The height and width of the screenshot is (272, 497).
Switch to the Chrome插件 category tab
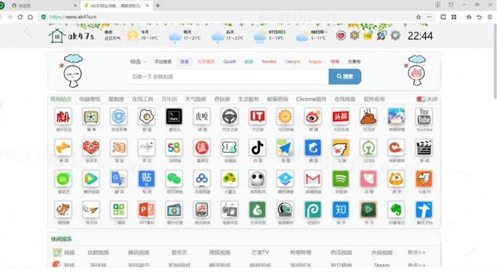(x=311, y=99)
